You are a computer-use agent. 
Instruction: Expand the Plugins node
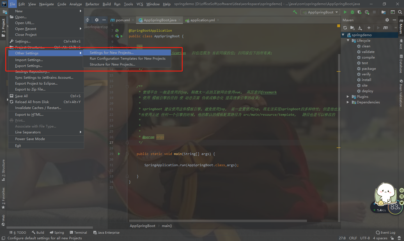(348, 96)
